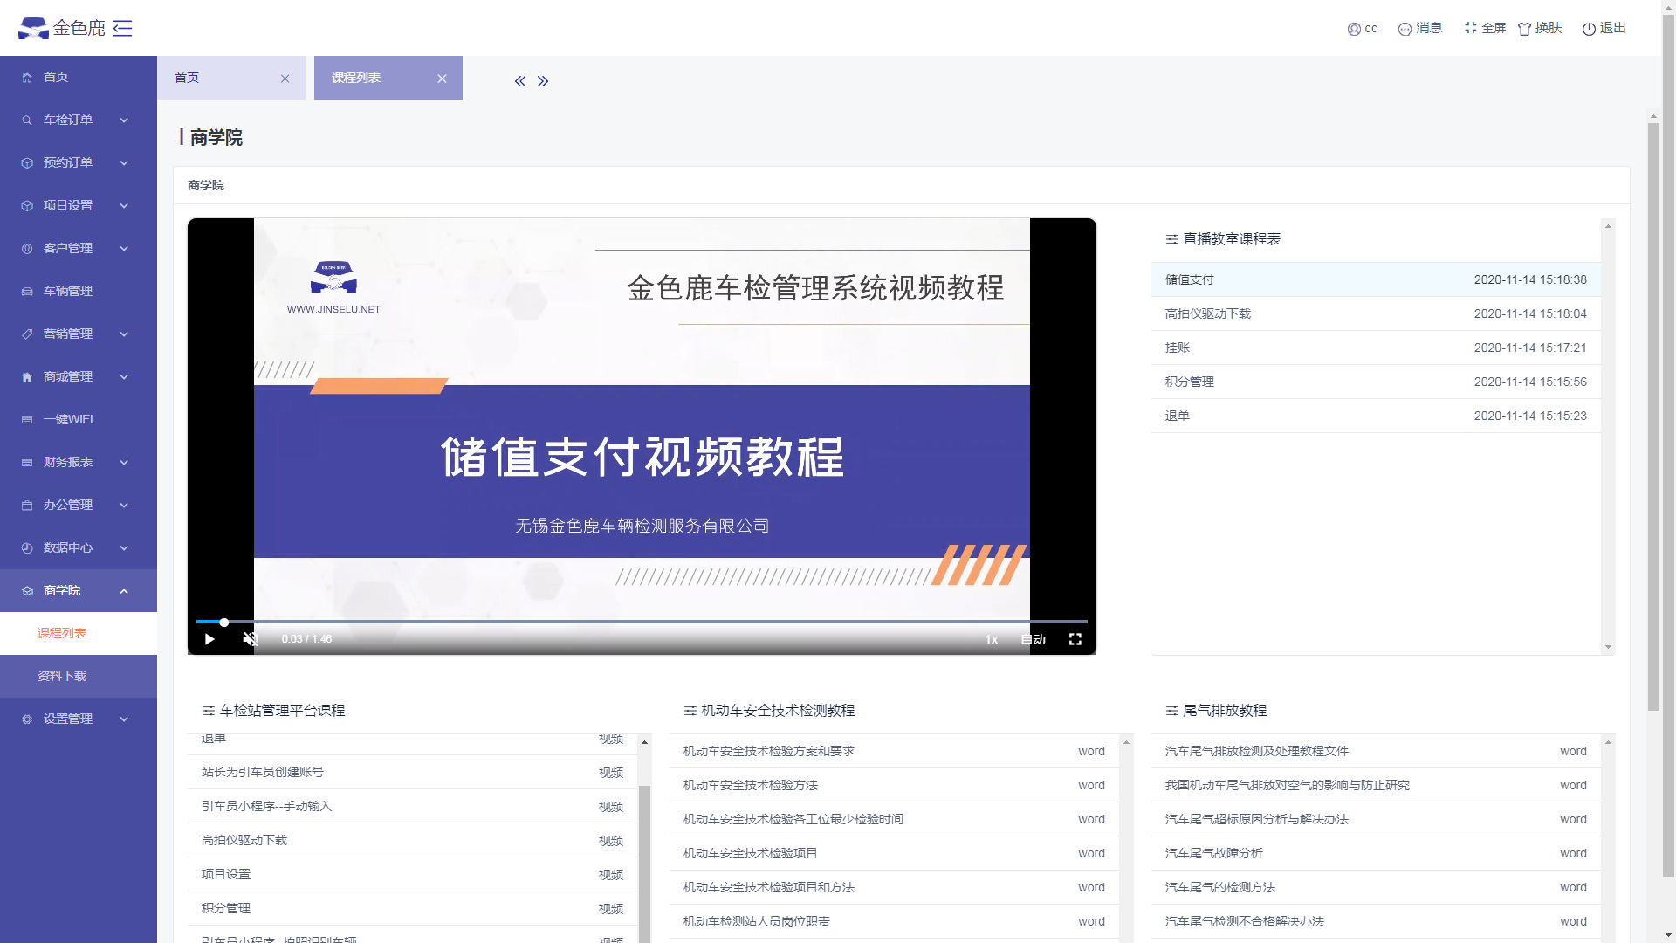The image size is (1676, 943).
Task: Switch to the 课程列表 tab
Action: coord(388,78)
